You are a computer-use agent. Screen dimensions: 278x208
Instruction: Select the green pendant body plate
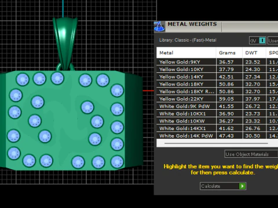[65, 120]
